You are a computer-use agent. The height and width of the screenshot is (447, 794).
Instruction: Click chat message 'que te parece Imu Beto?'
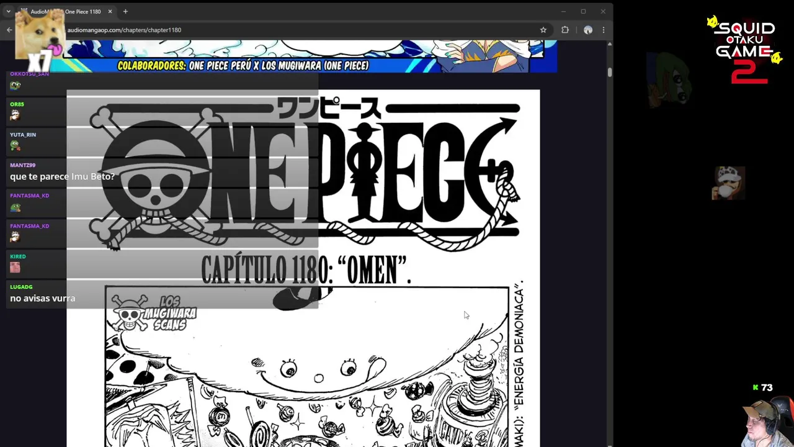point(62,176)
